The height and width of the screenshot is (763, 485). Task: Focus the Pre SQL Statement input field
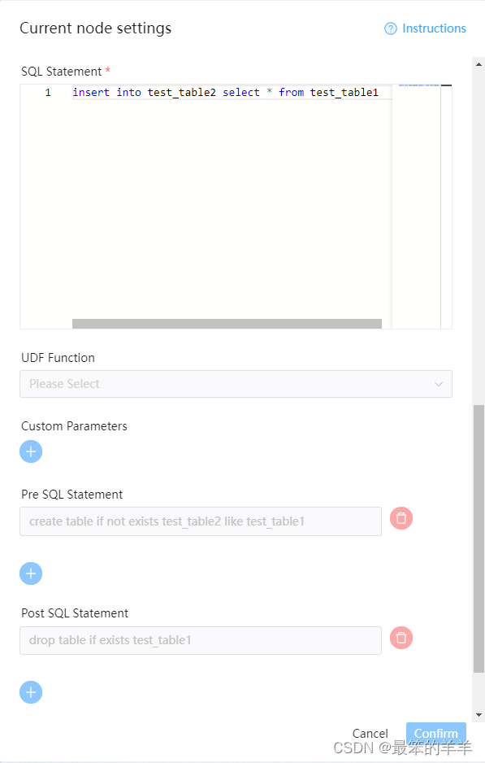click(201, 521)
